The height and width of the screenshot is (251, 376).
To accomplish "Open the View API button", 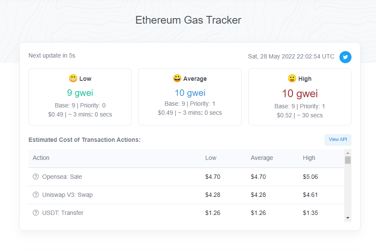I will click(338, 140).
